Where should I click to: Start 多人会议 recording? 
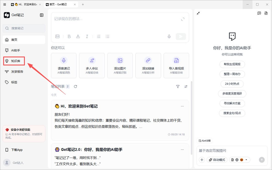[x=92, y=65]
